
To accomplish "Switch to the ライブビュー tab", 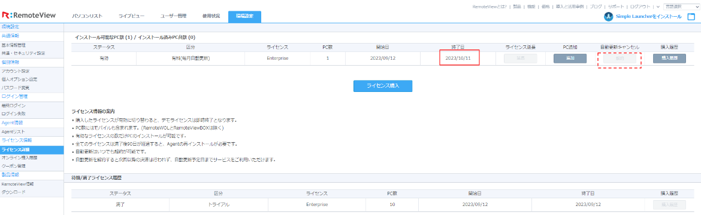I will click(131, 16).
